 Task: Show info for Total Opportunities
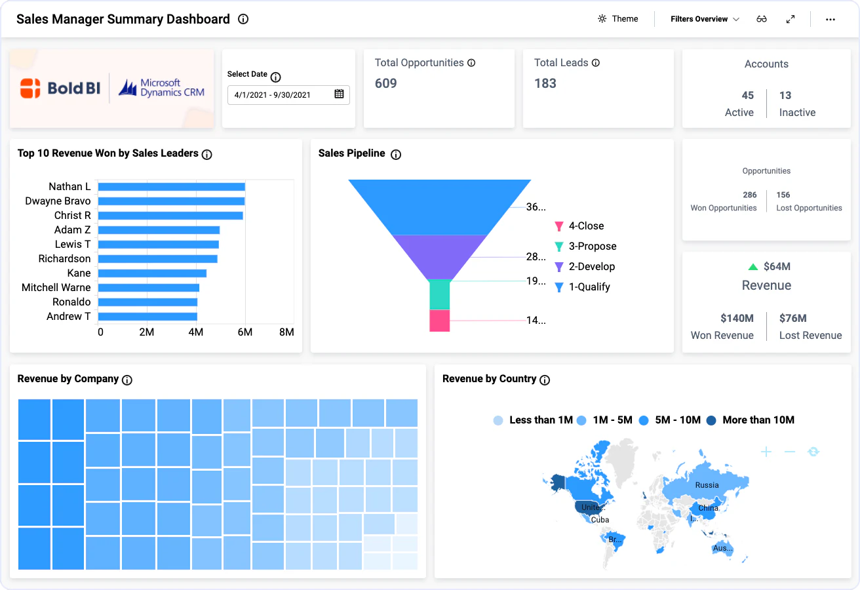point(471,63)
